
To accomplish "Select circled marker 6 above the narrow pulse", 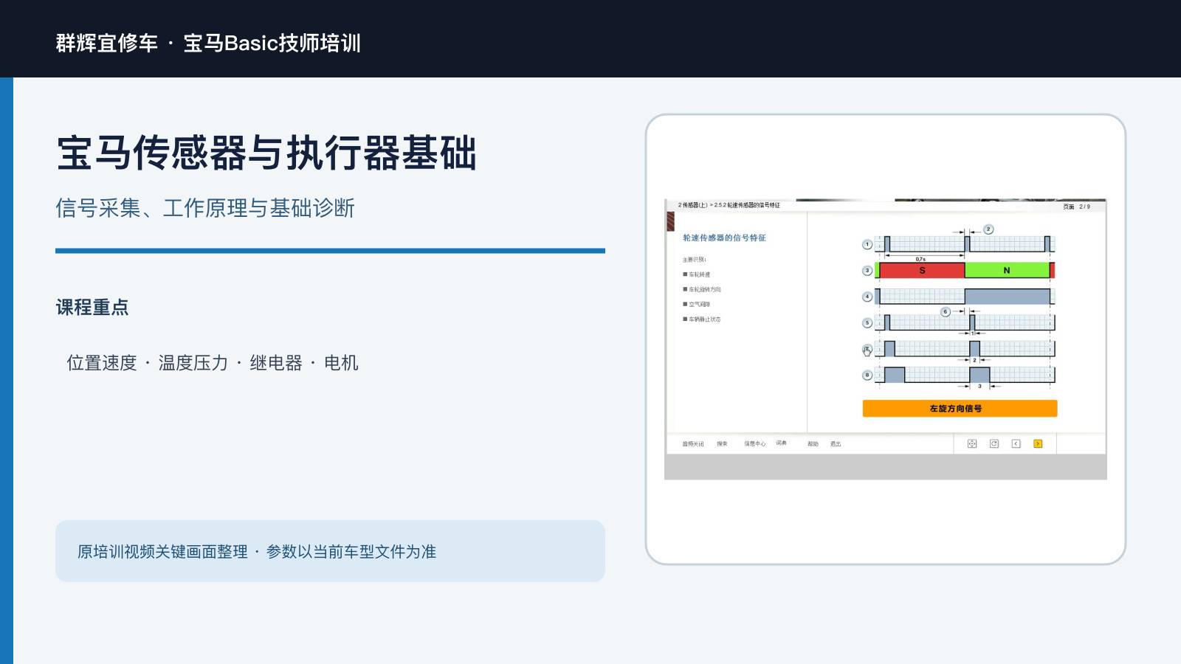I will [x=946, y=312].
